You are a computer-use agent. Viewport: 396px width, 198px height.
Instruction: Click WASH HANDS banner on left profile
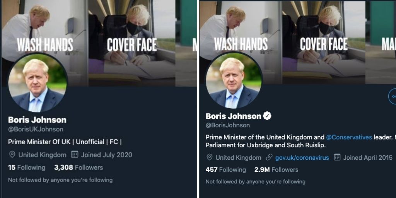[x=45, y=45]
